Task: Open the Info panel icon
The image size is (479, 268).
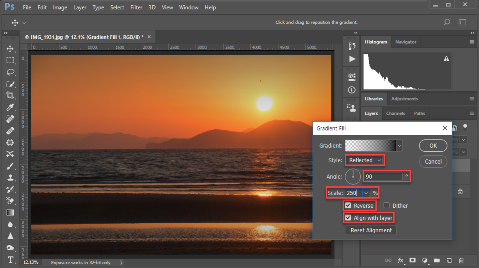Action: pyautogui.click(x=352, y=90)
